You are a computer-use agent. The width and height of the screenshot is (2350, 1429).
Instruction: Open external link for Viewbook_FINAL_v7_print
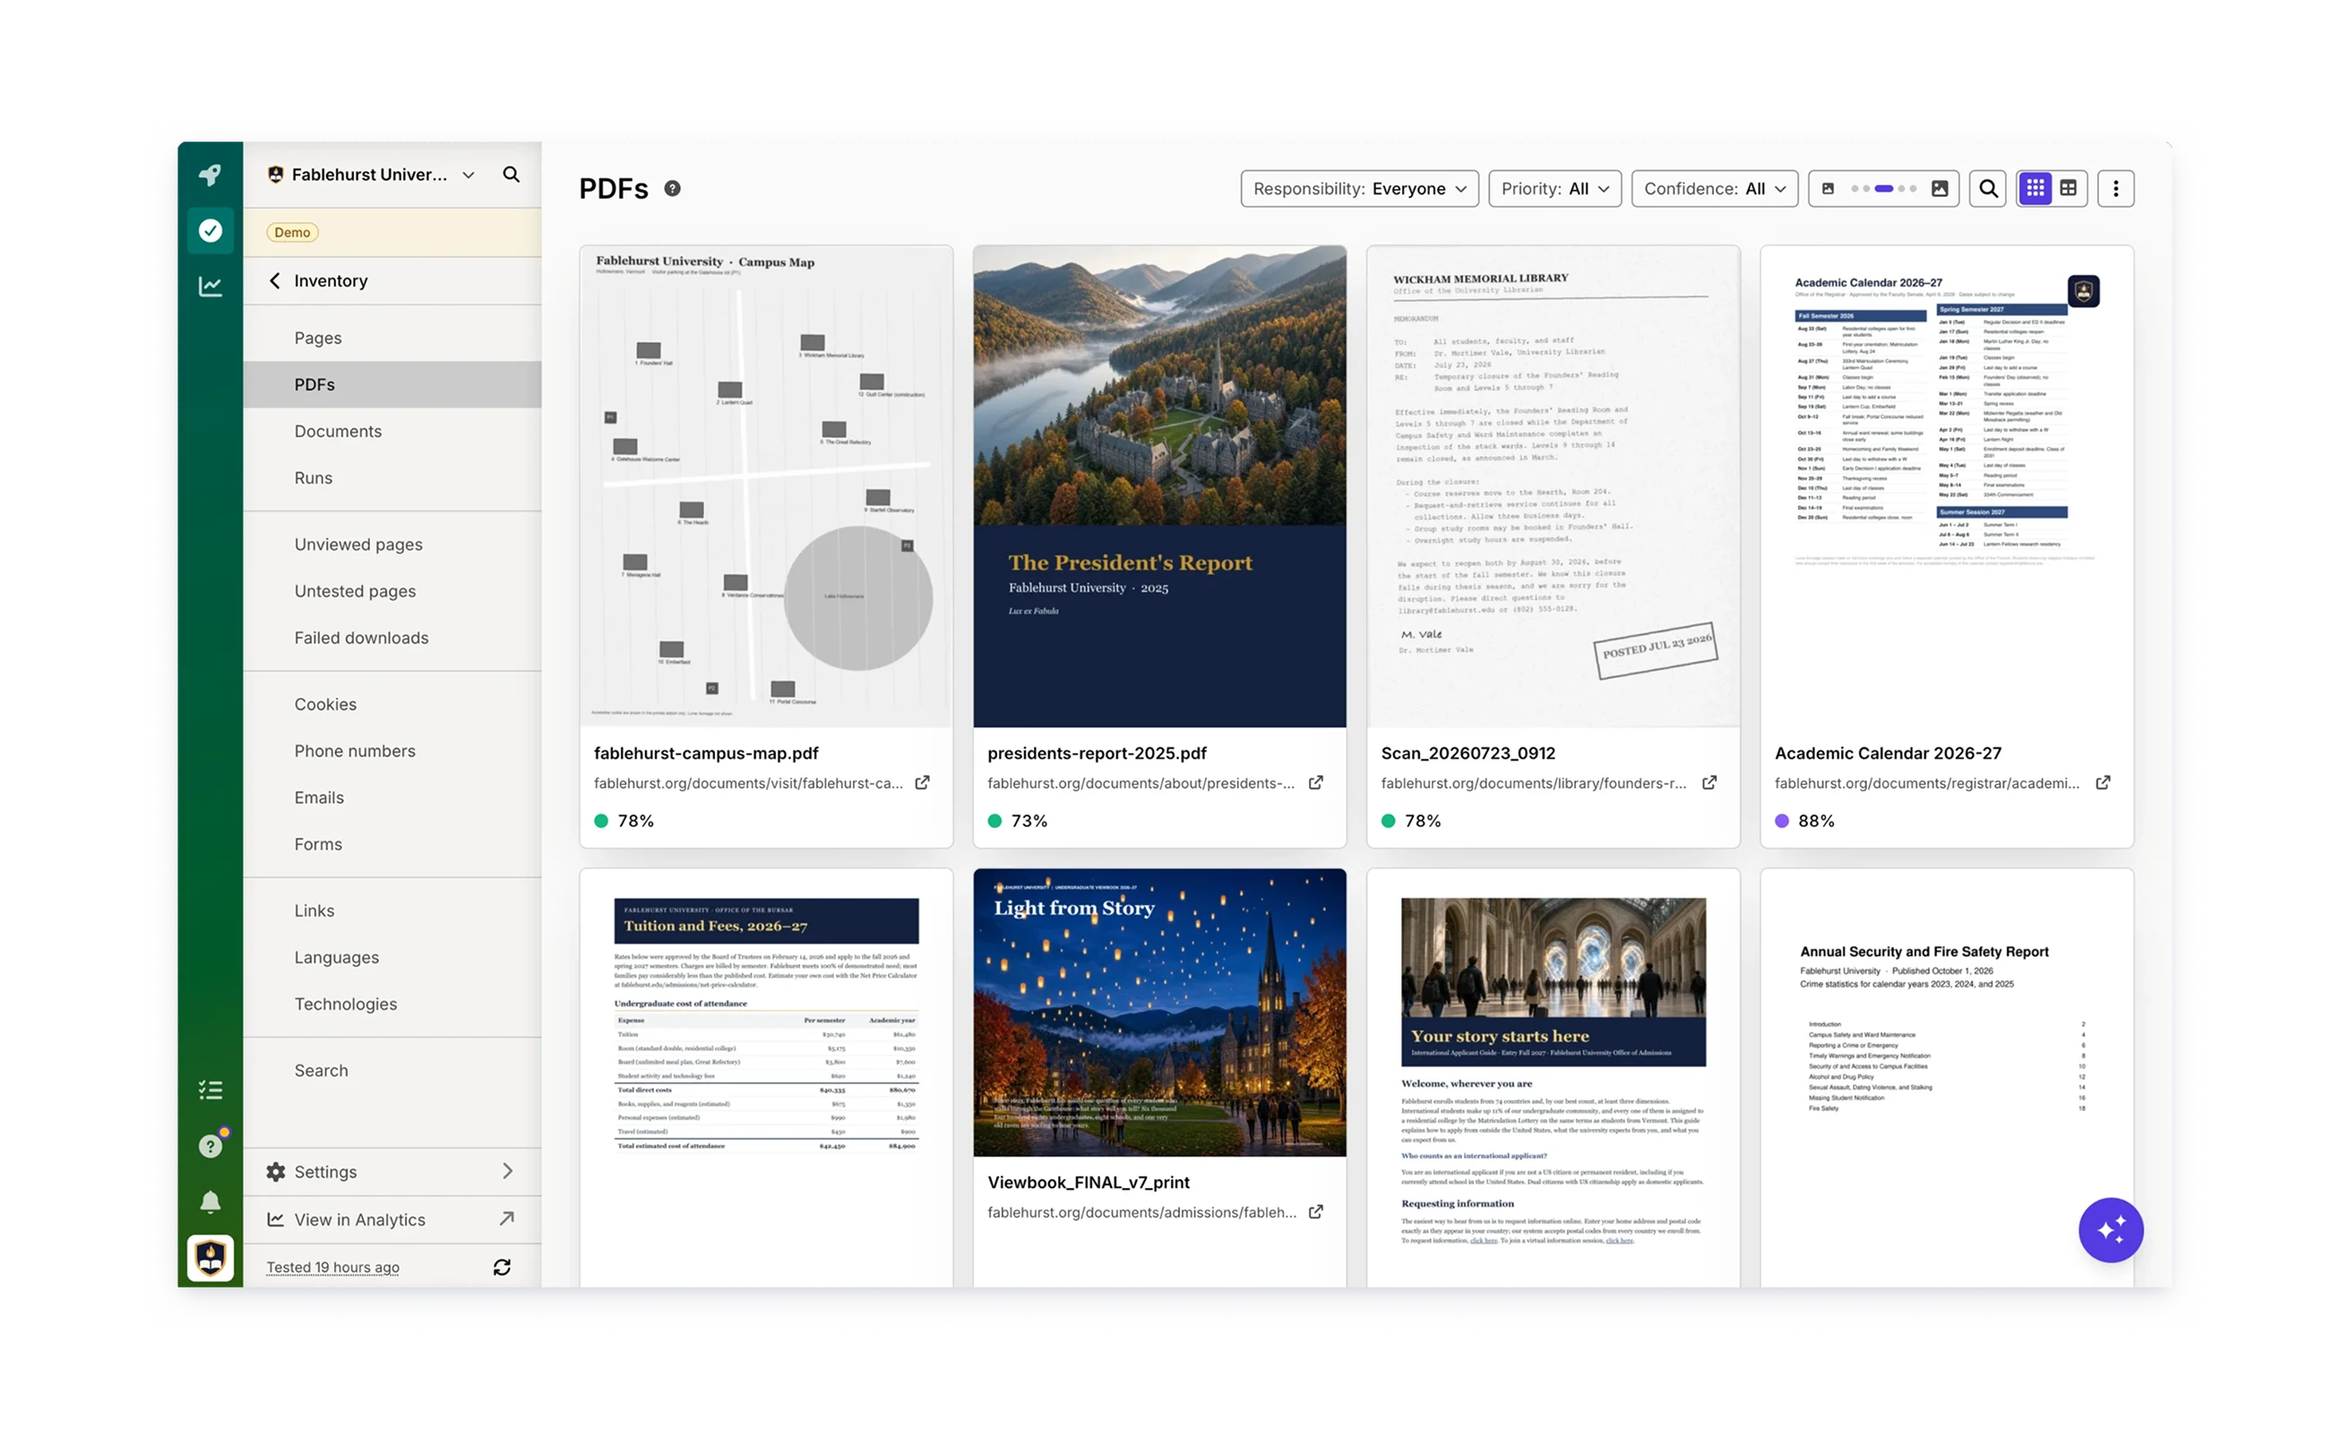[x=1316, y=1211]
